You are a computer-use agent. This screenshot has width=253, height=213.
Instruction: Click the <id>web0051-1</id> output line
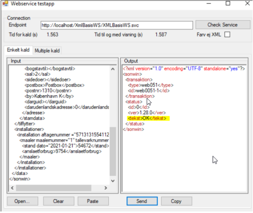click(x=149, y=90)
